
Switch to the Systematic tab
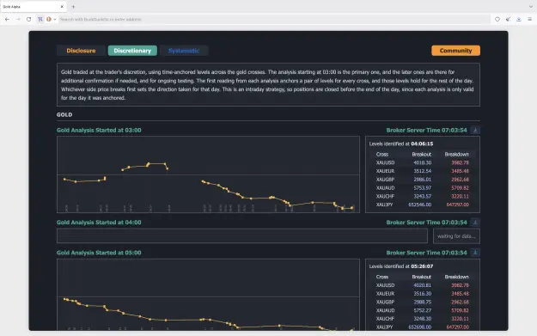[184, 51]
